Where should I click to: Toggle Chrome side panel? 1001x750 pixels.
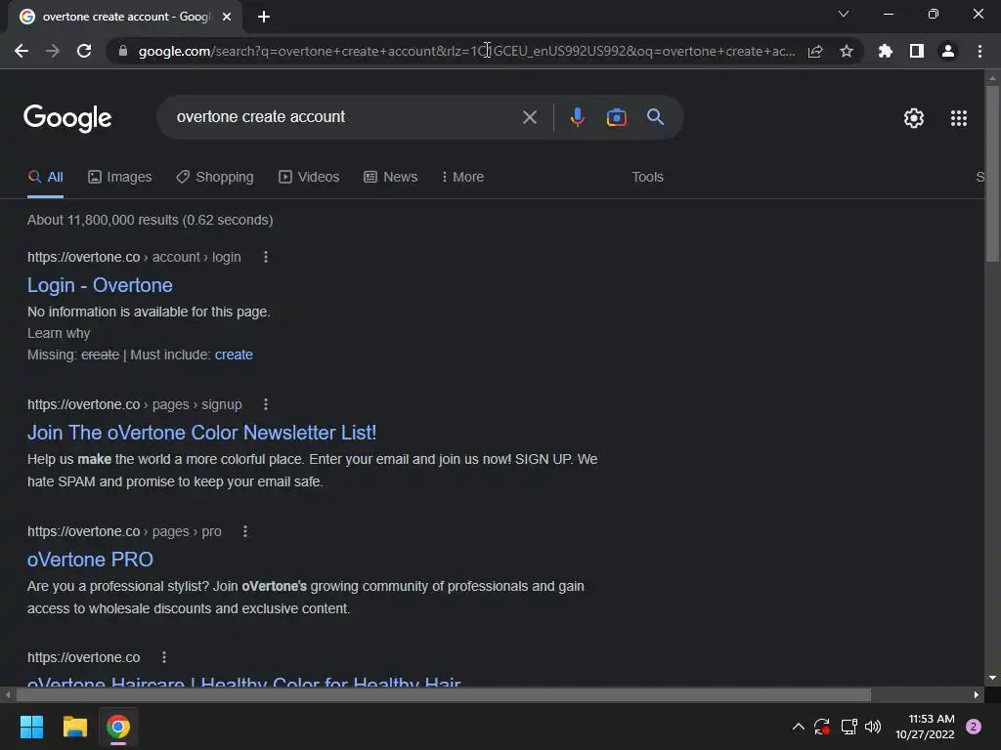click(x=917, y=51)
